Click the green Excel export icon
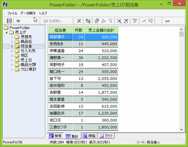Screen dimensions: 188x147 (79, 21)
